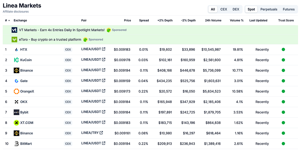Open eToro sponsored listing link
This screenshot has height=152, width=301.
(50, 39)
